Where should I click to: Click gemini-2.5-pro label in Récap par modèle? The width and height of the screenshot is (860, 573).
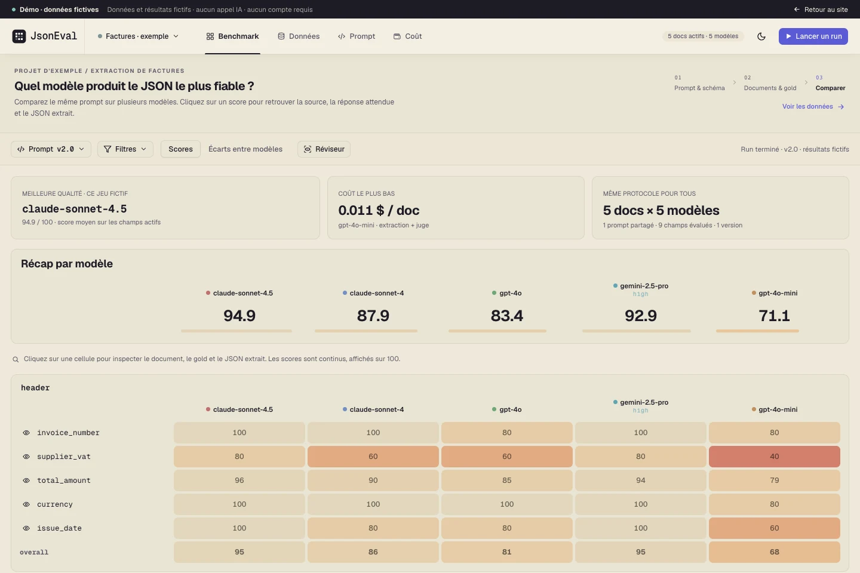641,286
